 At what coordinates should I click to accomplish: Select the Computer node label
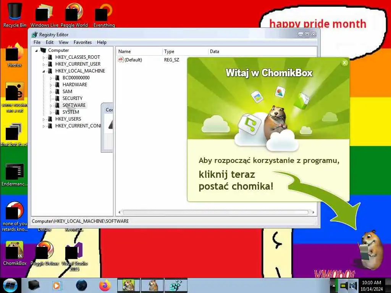[x=58, y=50]
